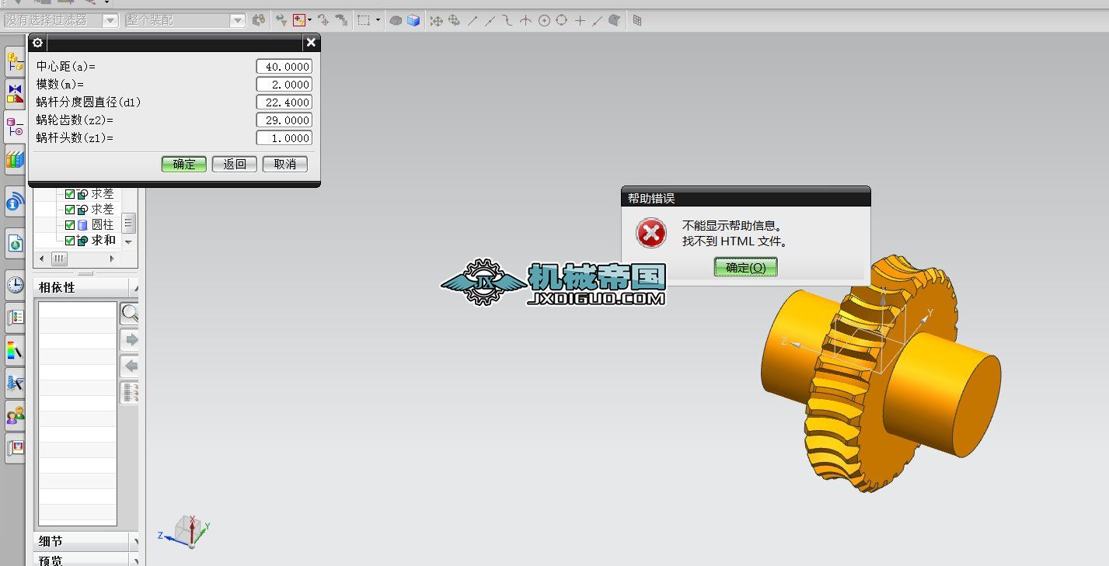Screen dimensions: 1109x566
Task: Click the 帮助错误 dialog title
Action: point(651,199)
